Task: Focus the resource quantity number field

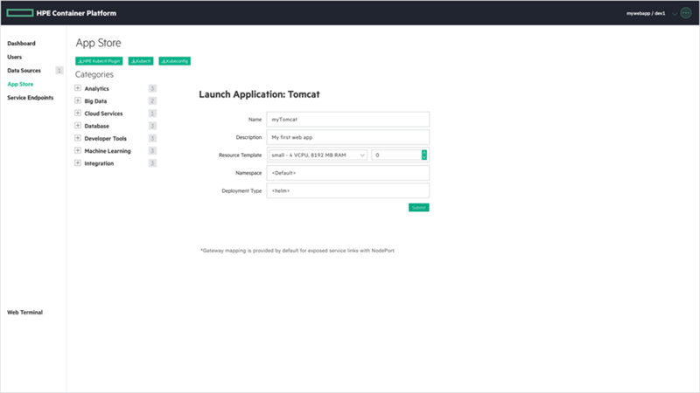Action: [x=396, y=155]
